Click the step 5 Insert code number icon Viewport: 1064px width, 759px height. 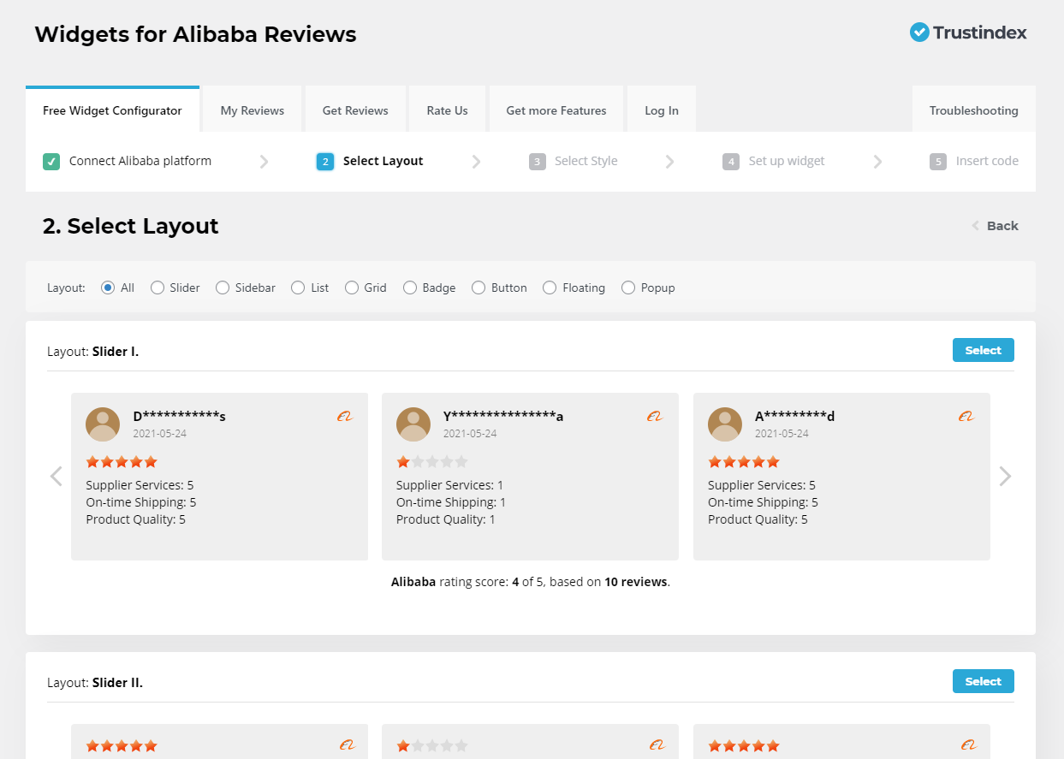pos(938,162)
